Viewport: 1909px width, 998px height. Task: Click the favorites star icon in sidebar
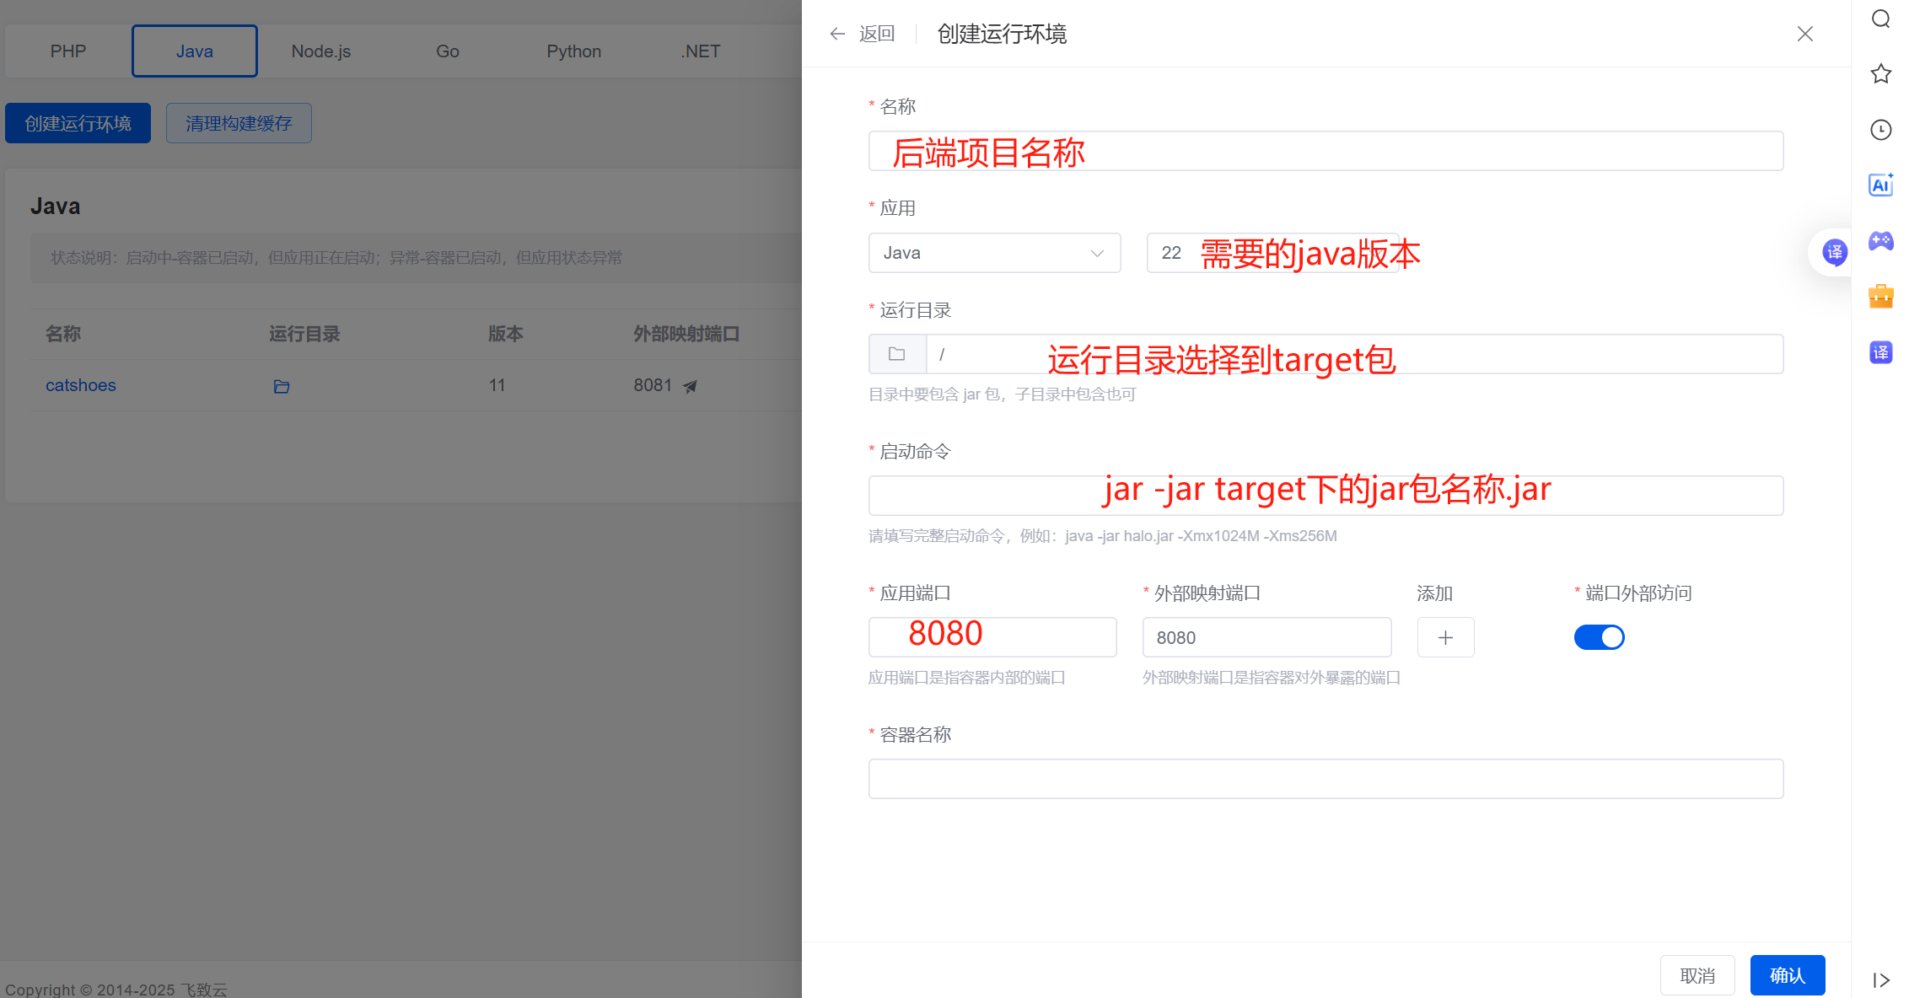pyautogui.click(x=1880, y=74)
